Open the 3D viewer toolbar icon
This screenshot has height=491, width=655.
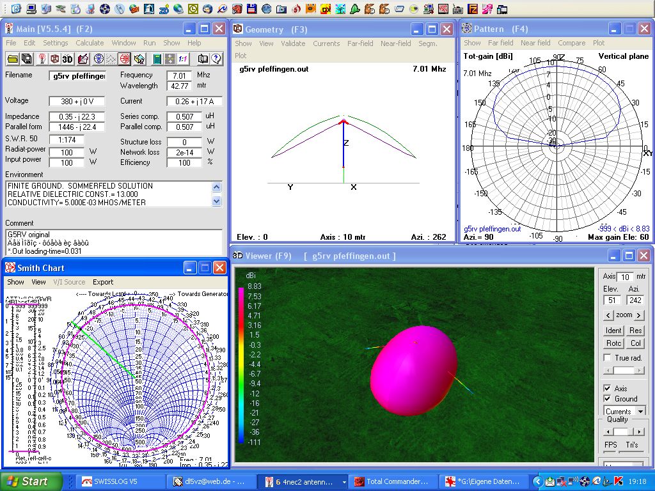pos(67,59)
